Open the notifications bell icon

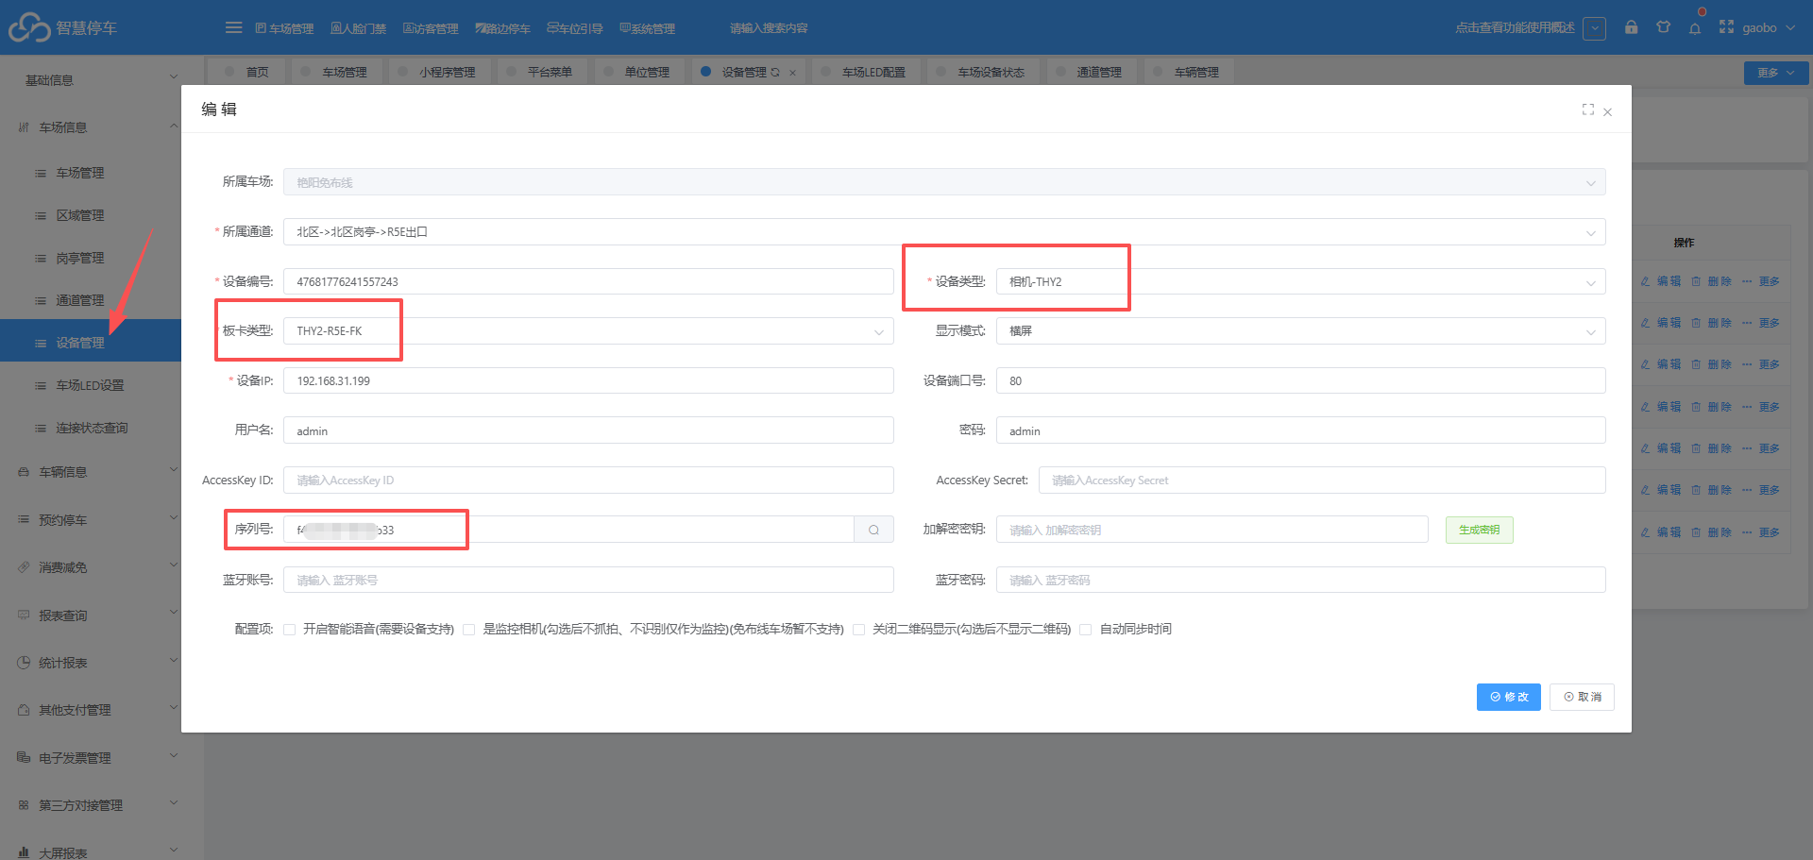click(x=1695, y=28)
